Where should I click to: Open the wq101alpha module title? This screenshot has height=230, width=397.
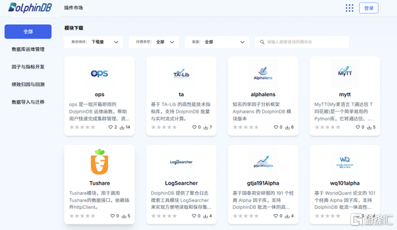click(345, 183)
